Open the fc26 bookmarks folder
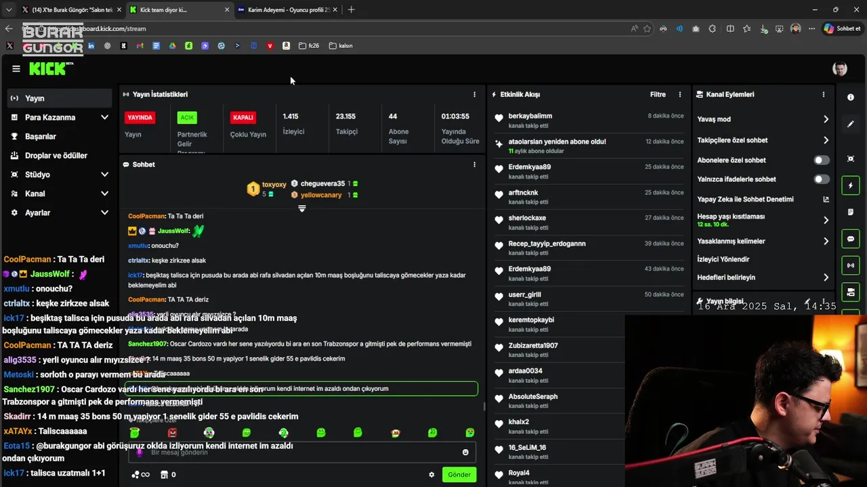 pos(308,46)
